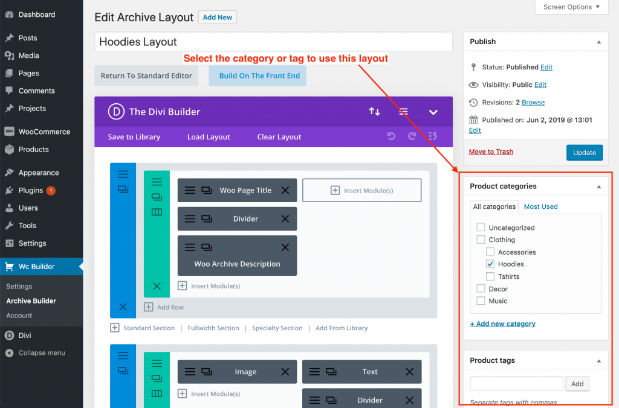Click Clear Layout
The width and height of the screenshot is (619, 408).
279,137
